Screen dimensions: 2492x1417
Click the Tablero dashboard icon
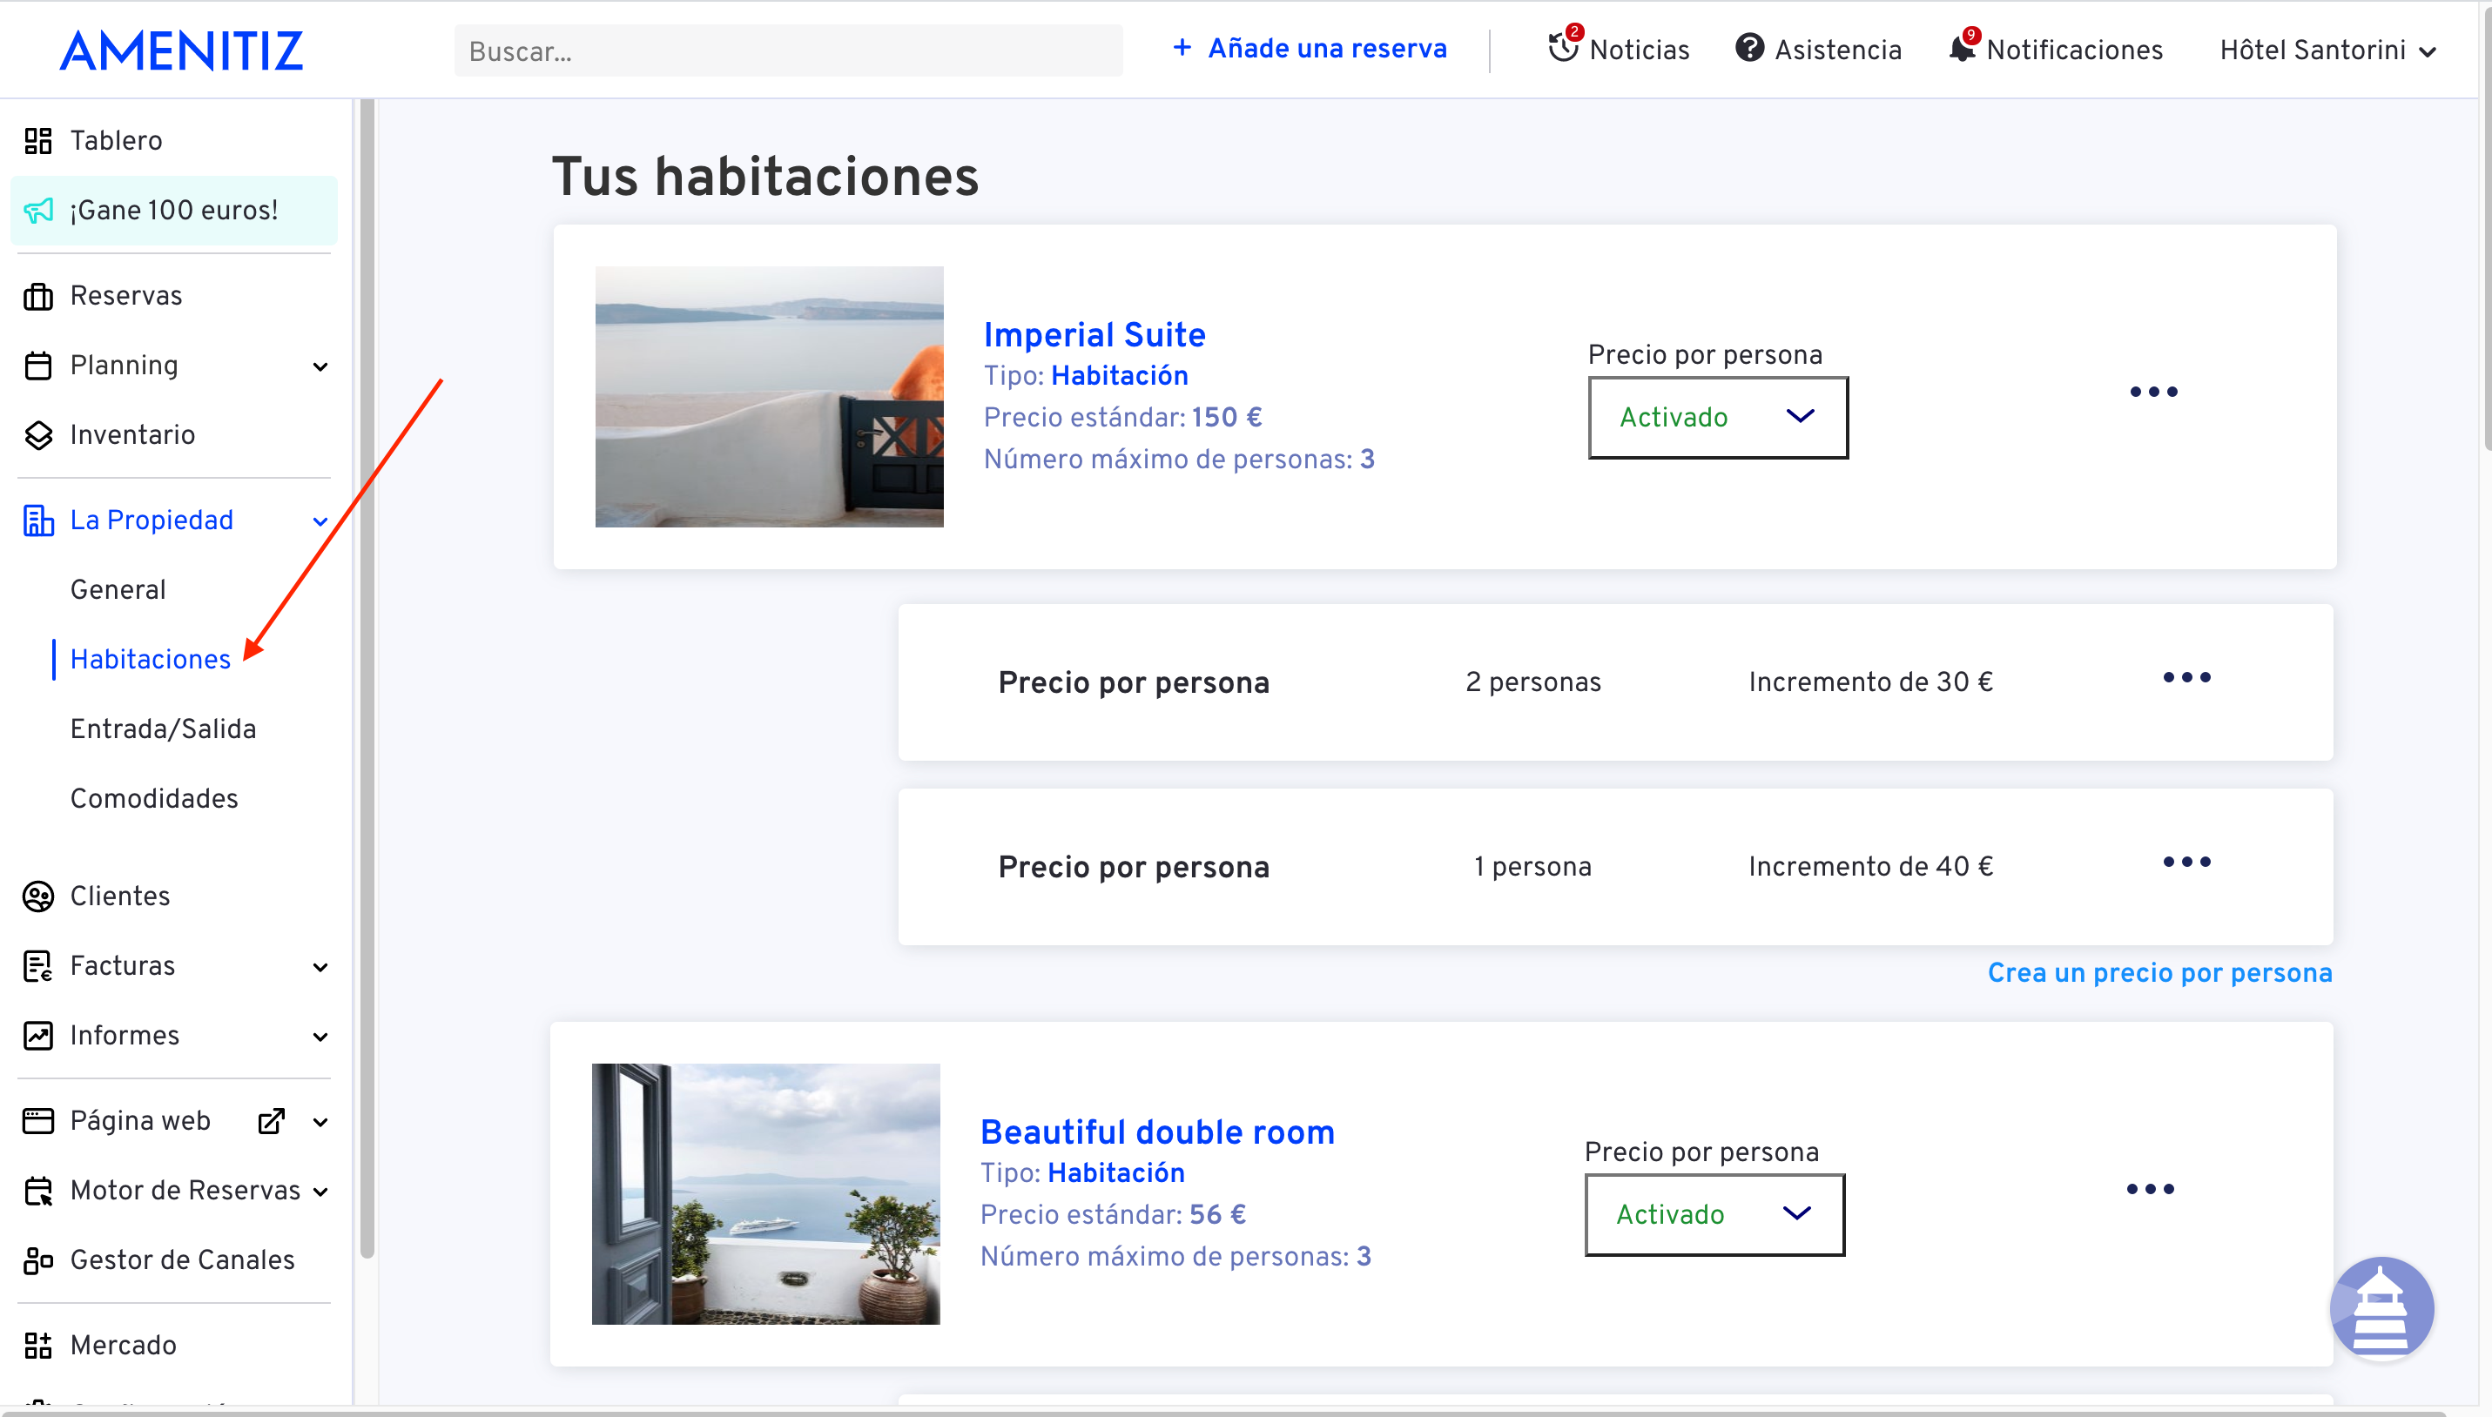(38, 141)
